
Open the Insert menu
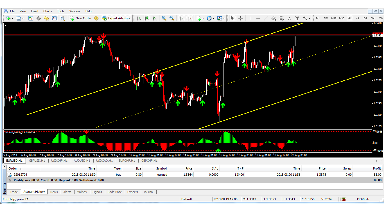(x=35, y=11)
